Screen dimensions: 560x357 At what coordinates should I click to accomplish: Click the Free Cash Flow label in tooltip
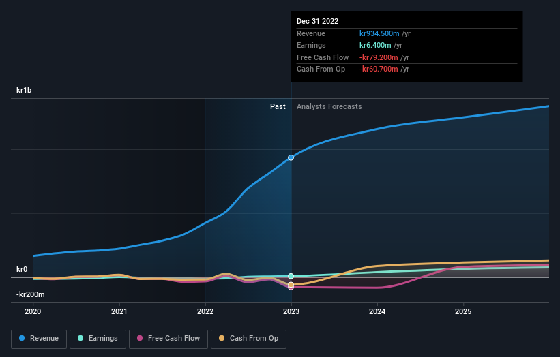[323, 57]
